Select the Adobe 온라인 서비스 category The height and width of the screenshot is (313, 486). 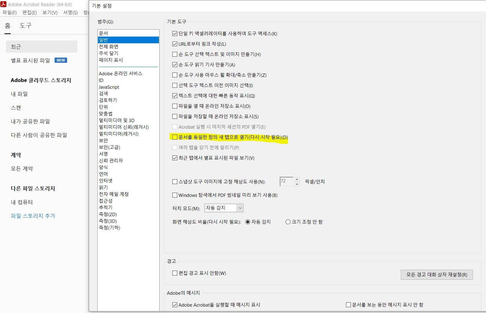128,73
